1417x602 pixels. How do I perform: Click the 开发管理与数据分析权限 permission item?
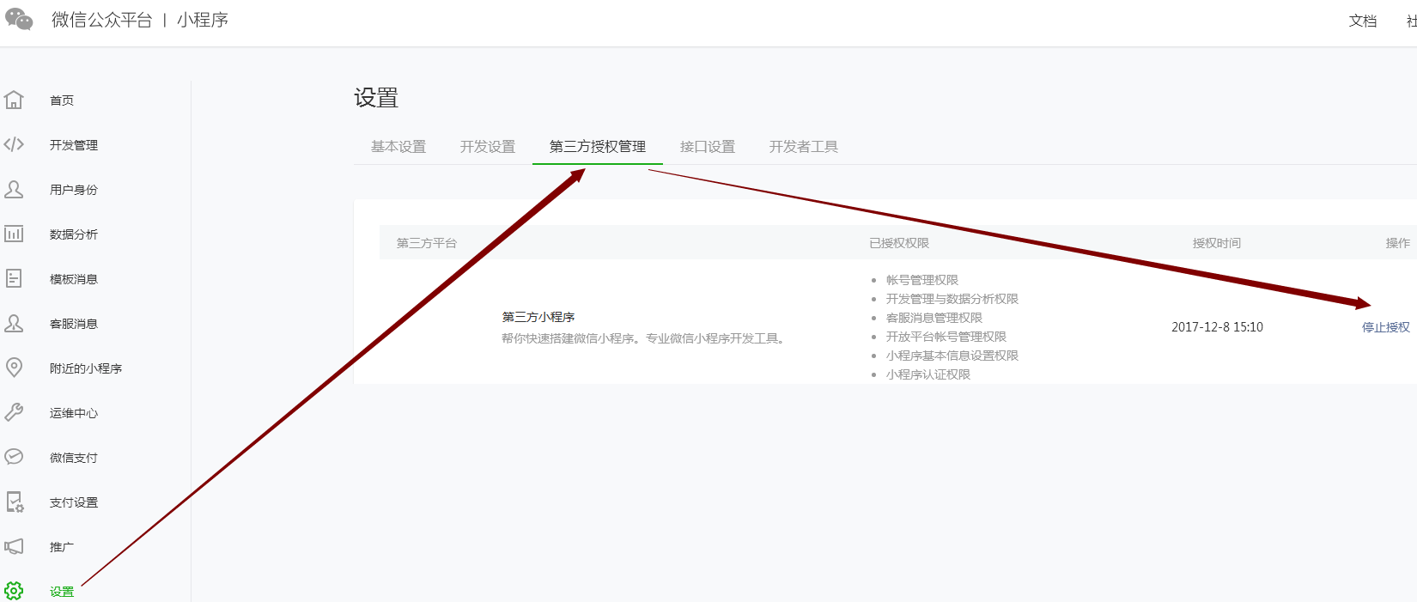(x=952, y=299)
